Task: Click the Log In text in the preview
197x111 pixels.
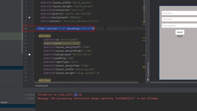Action: [x=180, y=36]
